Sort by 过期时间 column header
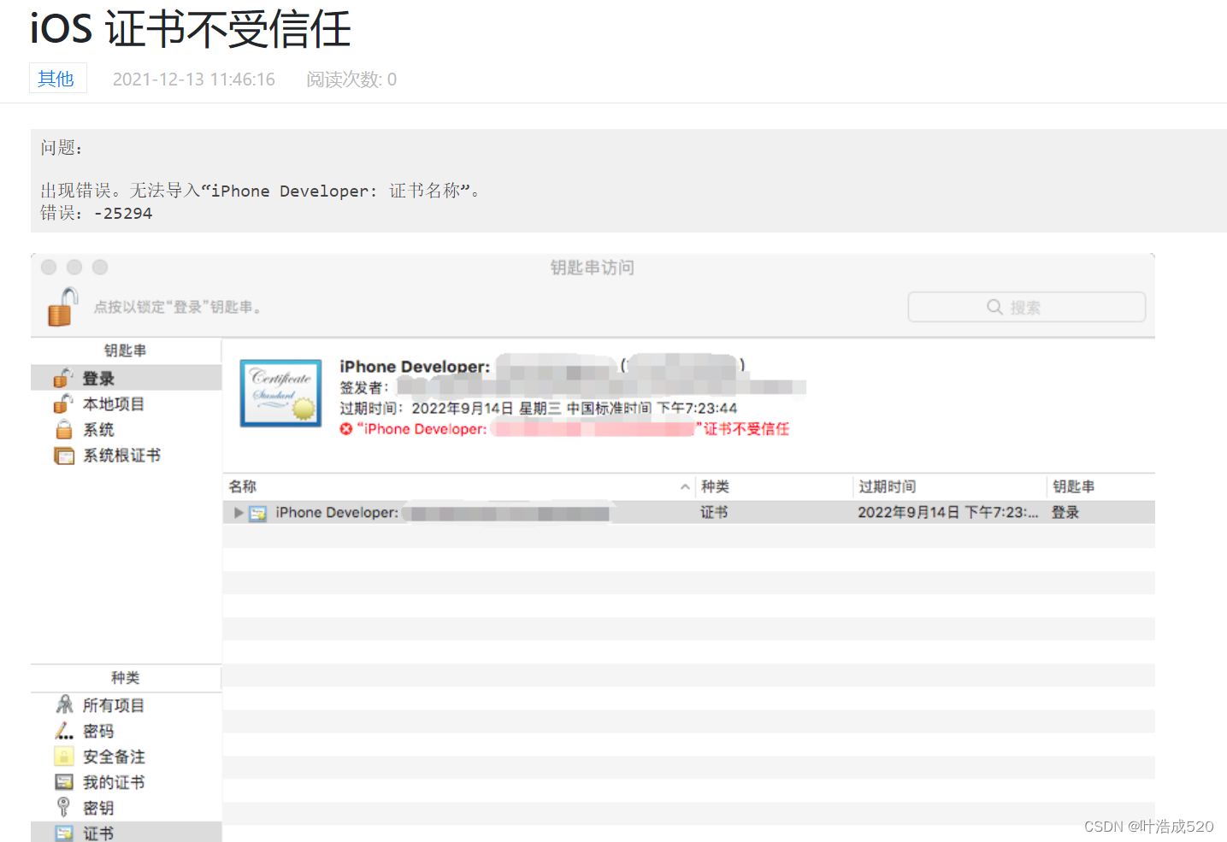Screen dimensions: 1227x842 point(887,486)
